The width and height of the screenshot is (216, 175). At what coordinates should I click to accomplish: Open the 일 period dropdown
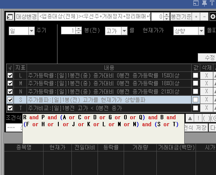pos(31,31)
